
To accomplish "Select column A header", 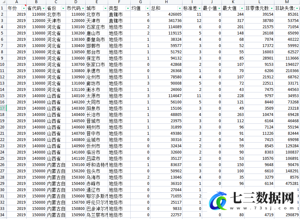I will 17,2.
